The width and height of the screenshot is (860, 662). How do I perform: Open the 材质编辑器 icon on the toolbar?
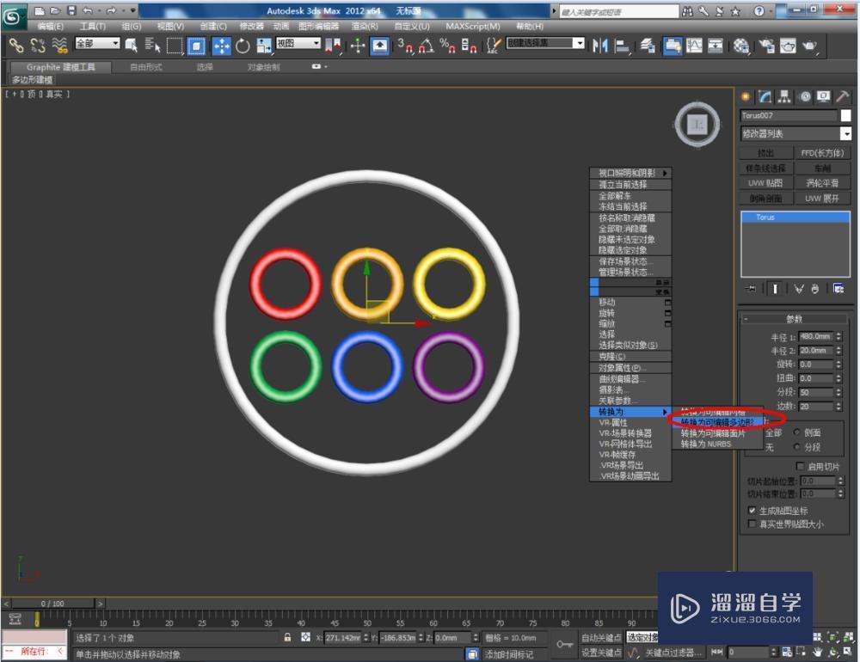click(x=673, y=48)
